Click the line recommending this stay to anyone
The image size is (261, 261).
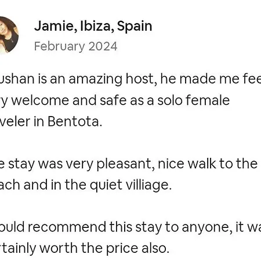[x=130, y=227]
